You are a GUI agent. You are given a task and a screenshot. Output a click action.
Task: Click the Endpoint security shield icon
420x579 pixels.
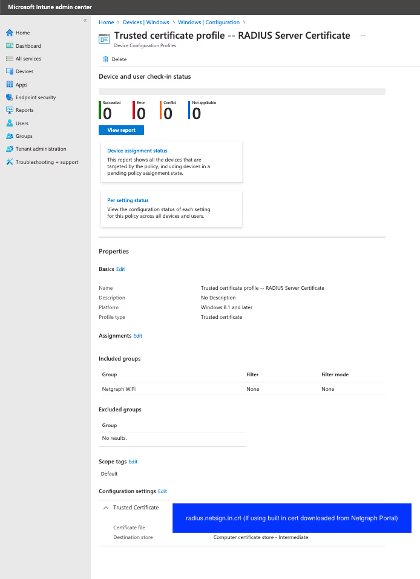[x=10, y=97]
